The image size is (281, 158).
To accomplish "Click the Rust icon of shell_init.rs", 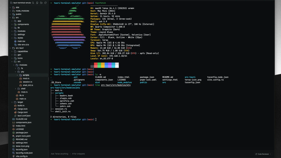I will pos(21,85).
